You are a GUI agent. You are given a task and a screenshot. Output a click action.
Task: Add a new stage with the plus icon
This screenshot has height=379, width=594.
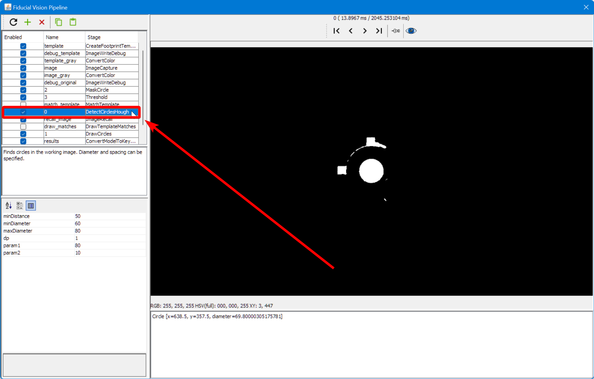27,22
